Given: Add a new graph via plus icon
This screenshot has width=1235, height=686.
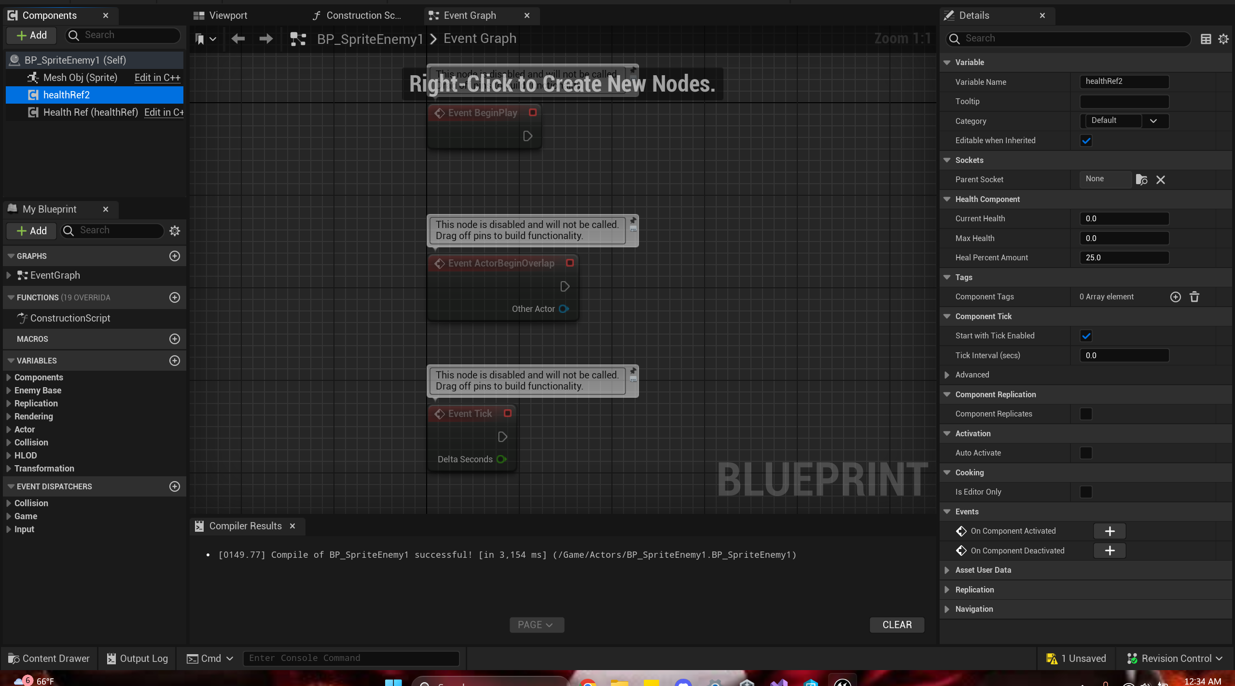Looking at the screenshot, I should pyautogui.click(x=175, y=256).
